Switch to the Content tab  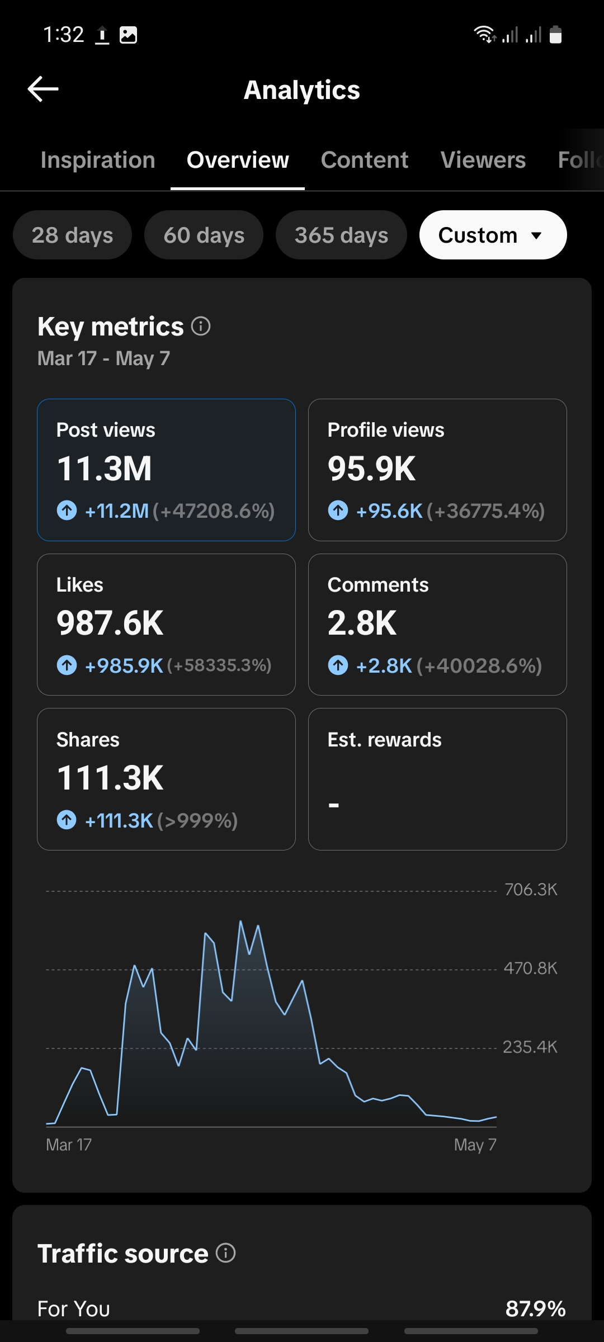(365, 160)
